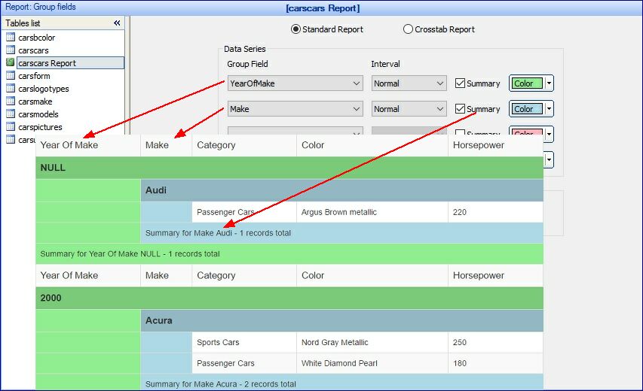Click the carsbcolor table icon
Image resolution: width=643 pixels, height=391 pixels.
pos(11,38)
